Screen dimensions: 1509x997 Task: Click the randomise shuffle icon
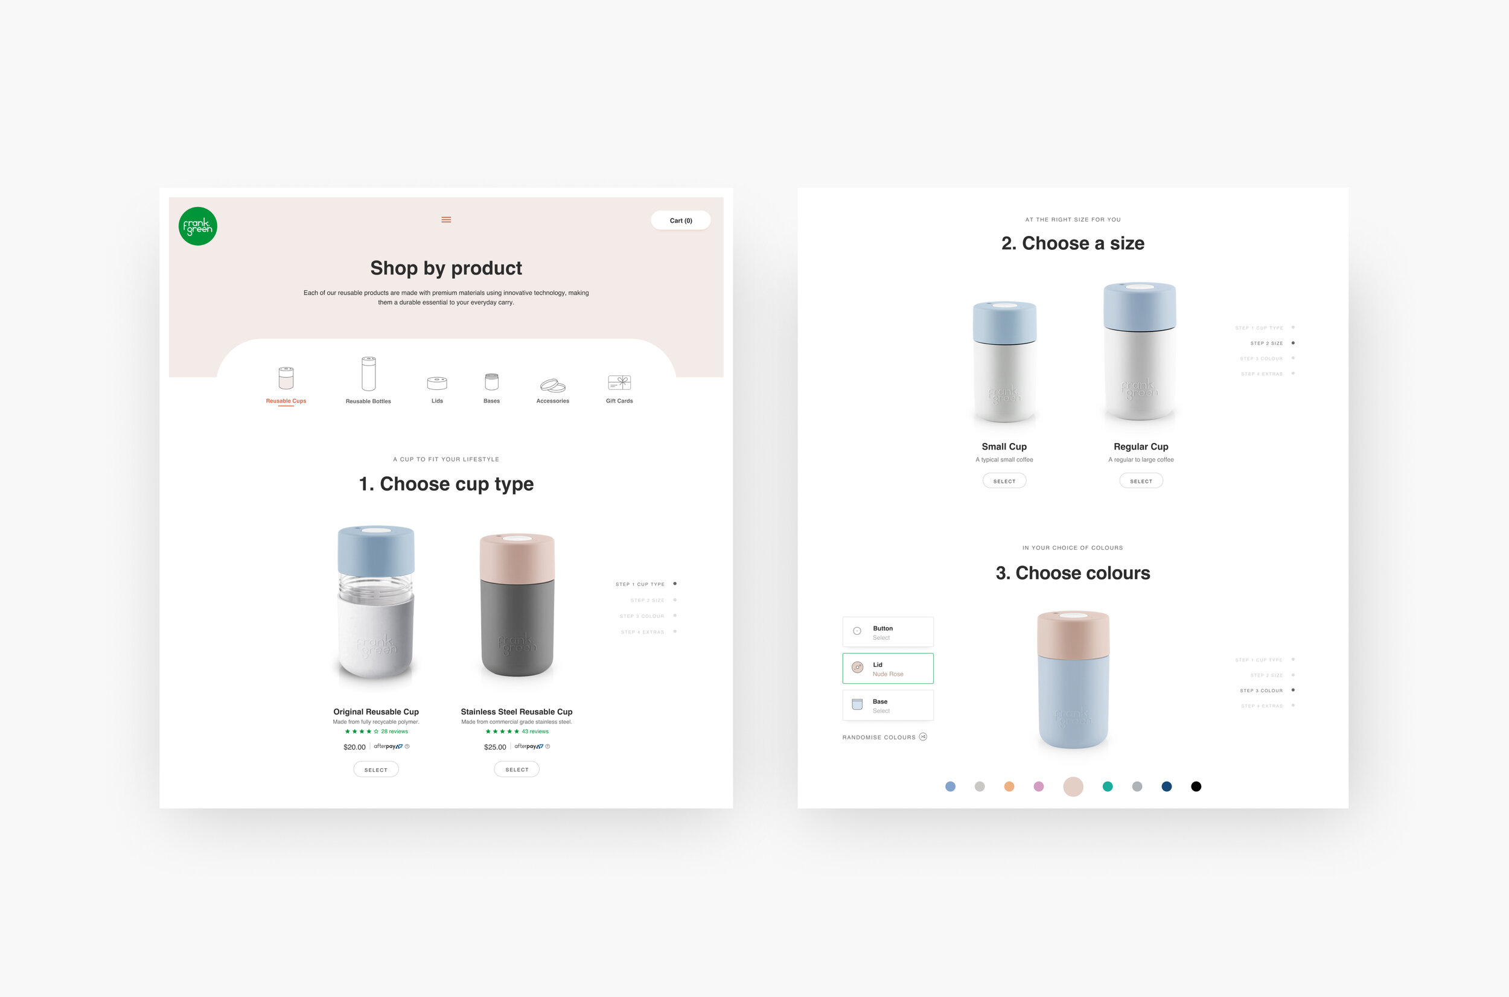(x=924, y=737)
